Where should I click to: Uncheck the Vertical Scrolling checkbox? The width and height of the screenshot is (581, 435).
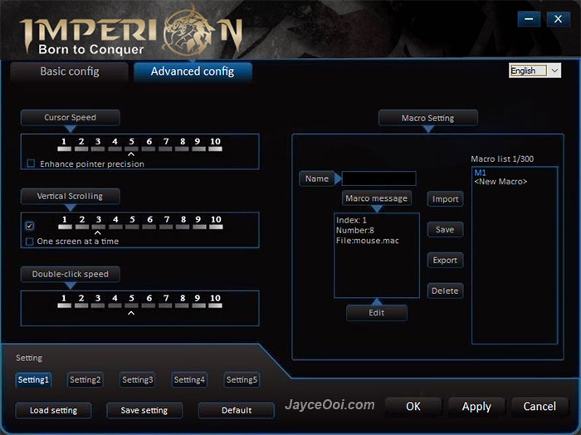tap(30, 226)
